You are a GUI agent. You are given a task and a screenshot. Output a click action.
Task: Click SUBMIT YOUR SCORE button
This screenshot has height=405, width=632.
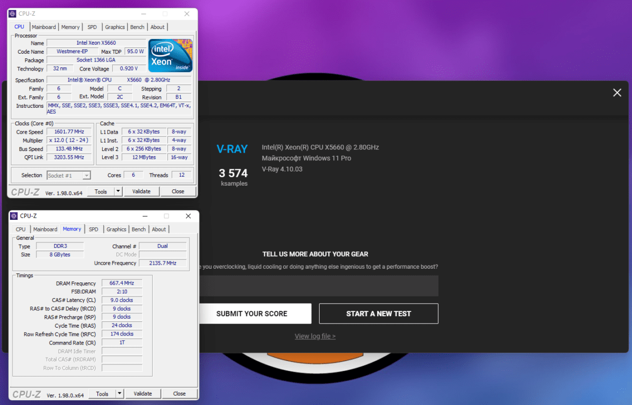click(252, 313)
